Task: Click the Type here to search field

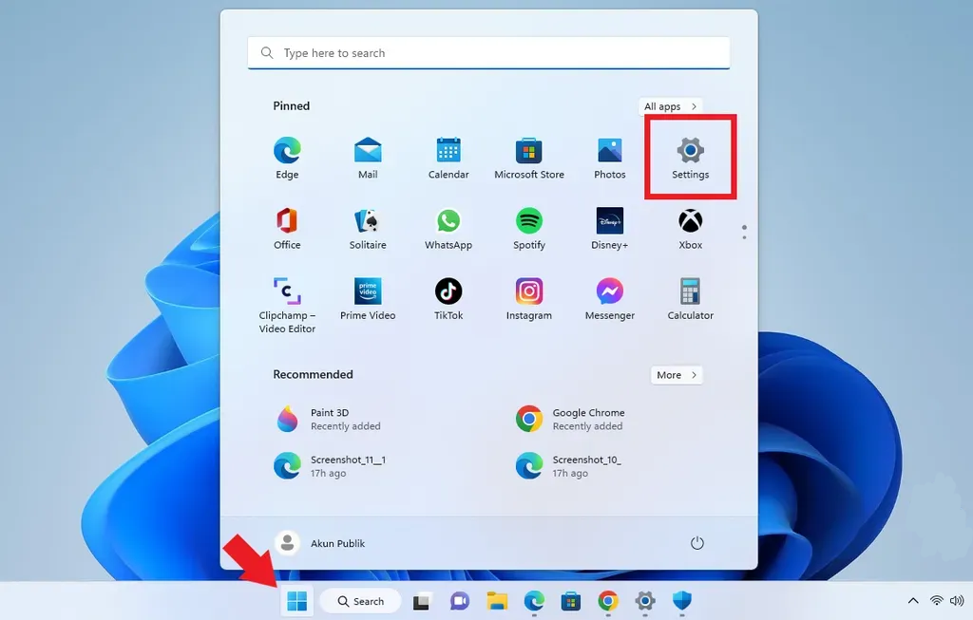Action: tap(488, 53)
